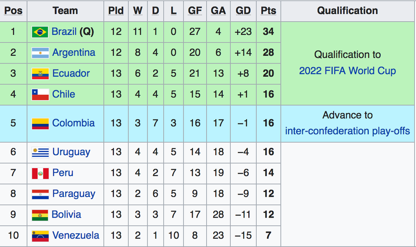Open the Argentina team link
This screenshot has height=247, width=416.
click(x=74, y=52)
